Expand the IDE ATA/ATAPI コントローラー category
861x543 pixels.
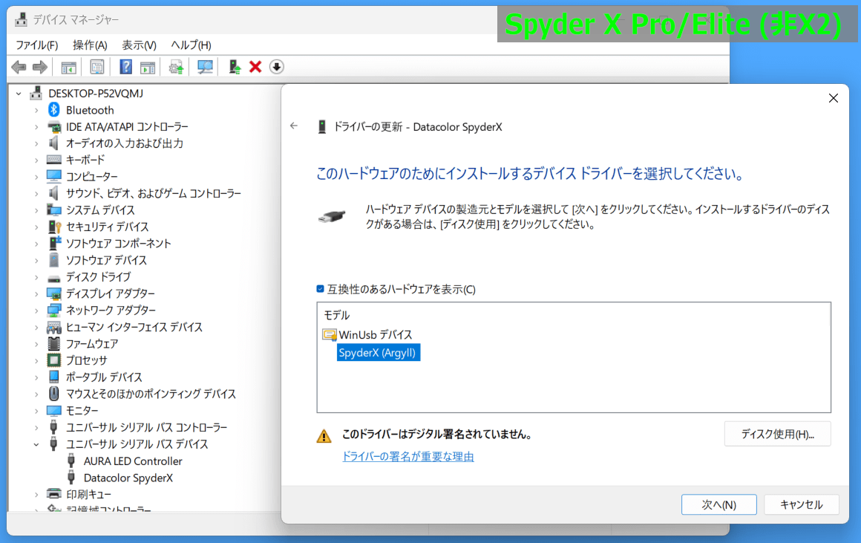36,127
